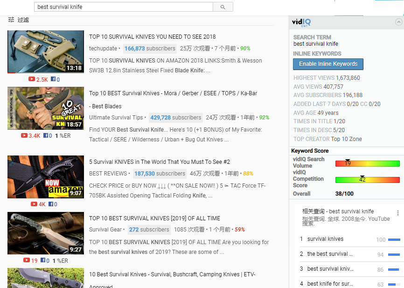Click YouTube icon under techupdate video
404x288 pixels.
[32, 79]
